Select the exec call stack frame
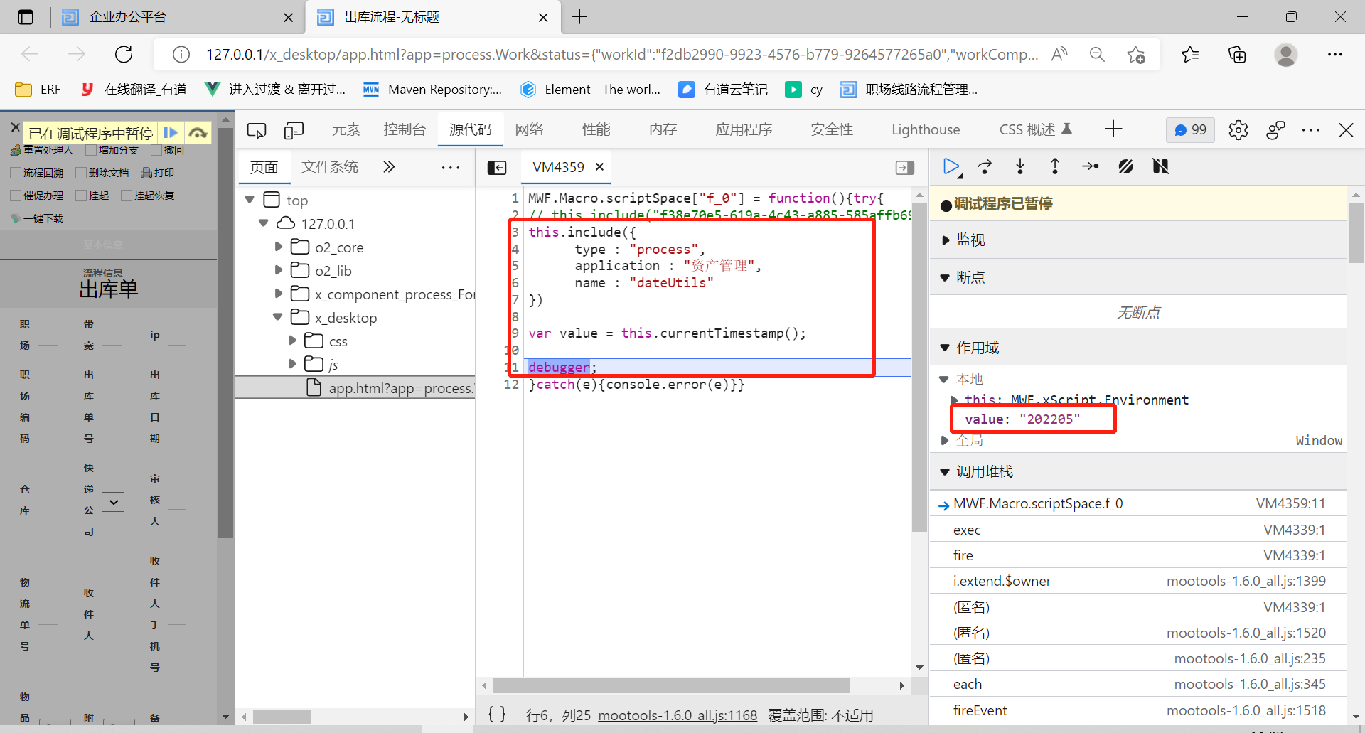 (x=967, y=530)
